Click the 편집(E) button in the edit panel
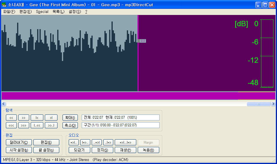The image size is (277, 164). click(46, 142)
